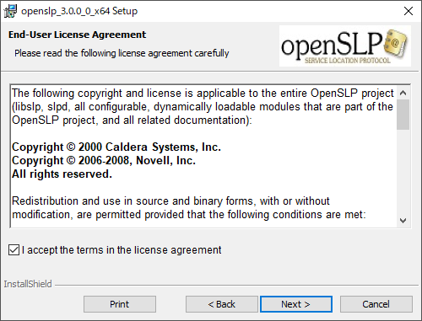Screen dimensions: 422x321
Task: Click the empty scrollbar track below the thumb
Action: pyautogui.click(x=403, y=172)
